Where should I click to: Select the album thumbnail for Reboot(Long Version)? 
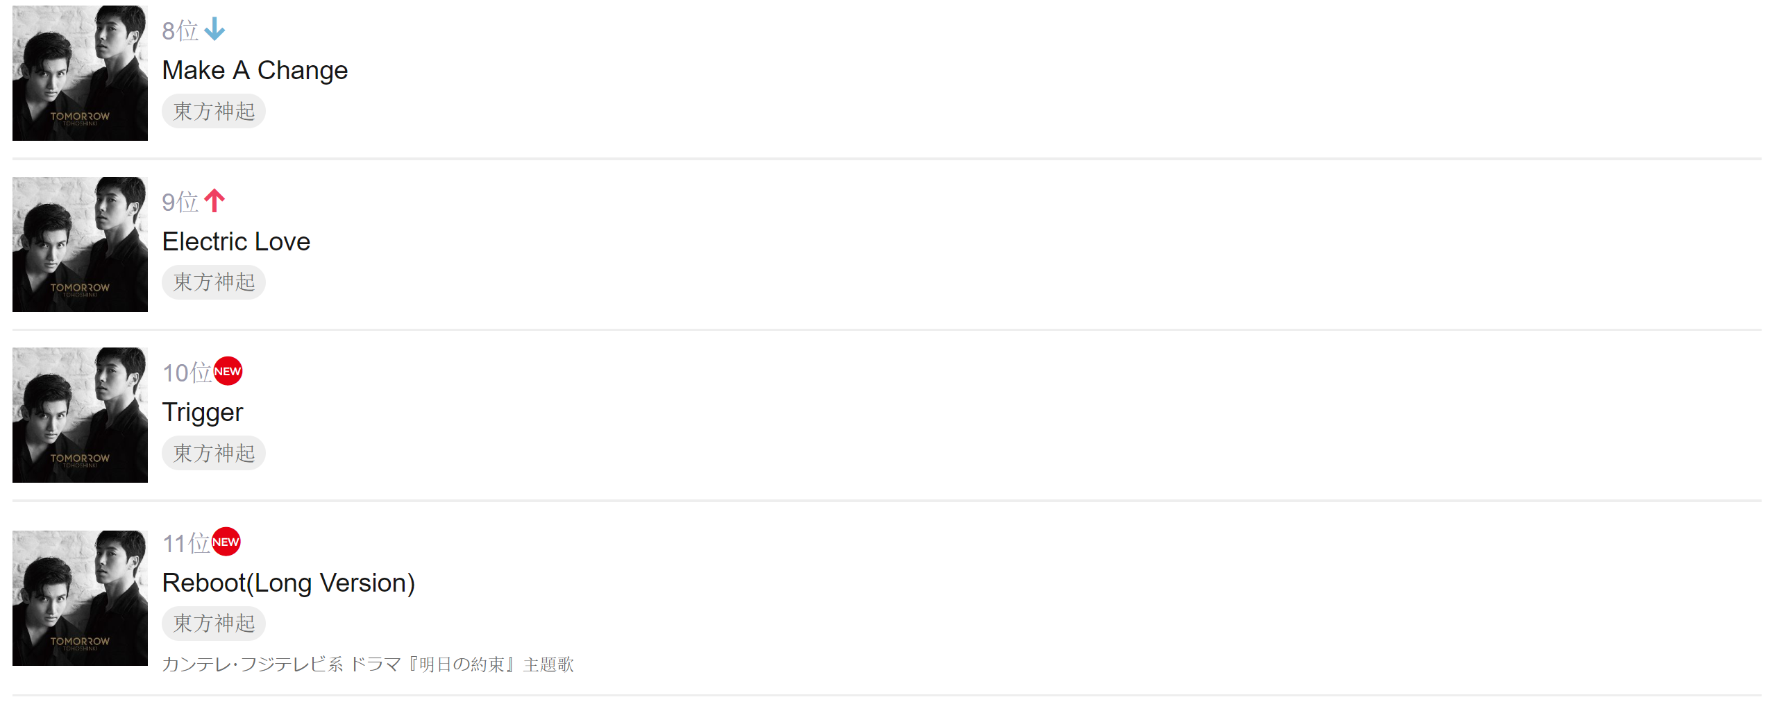pos(80,598)
